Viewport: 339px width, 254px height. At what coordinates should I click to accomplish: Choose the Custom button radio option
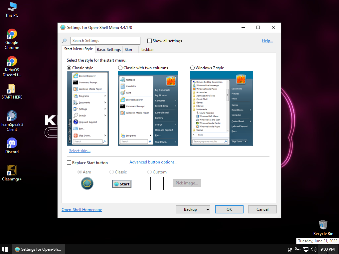(x=149, y=172)
